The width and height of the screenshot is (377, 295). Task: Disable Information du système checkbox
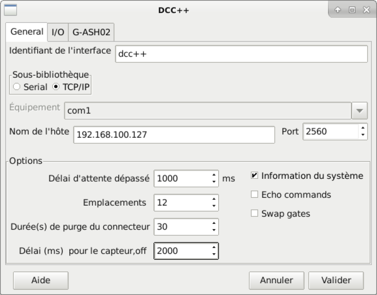(254, 176)
